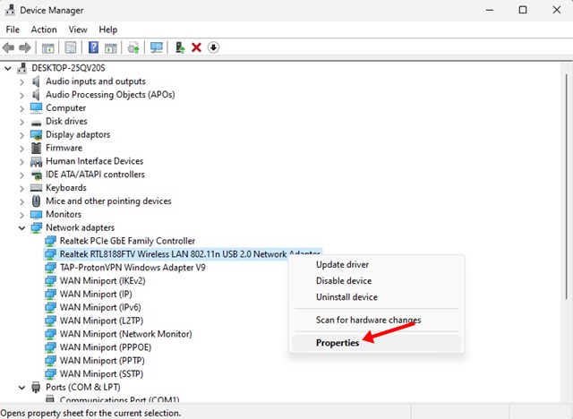Viewport: 573px width, 419px height.
Task: Select WAN Miniport (IP)
Action: [96, 294]
